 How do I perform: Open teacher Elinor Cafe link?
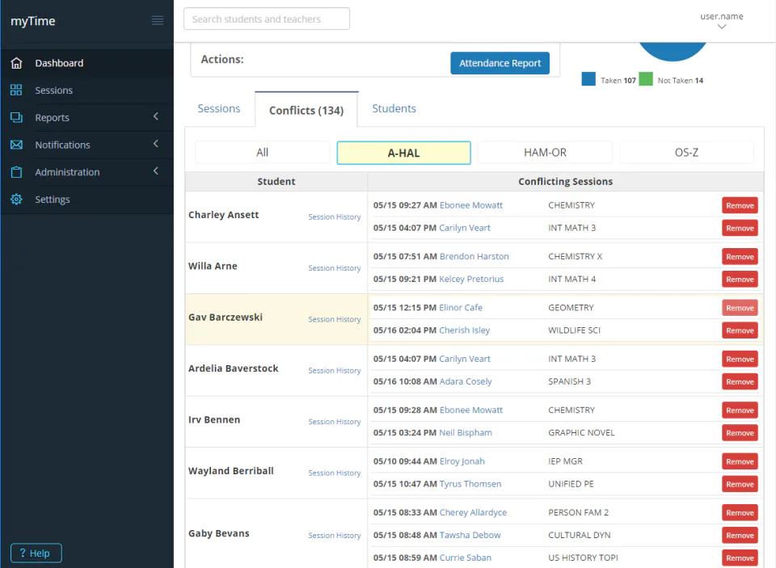pos(461,307)
